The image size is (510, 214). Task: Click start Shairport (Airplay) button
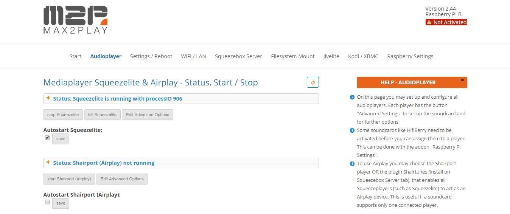[x=69, y=179]
